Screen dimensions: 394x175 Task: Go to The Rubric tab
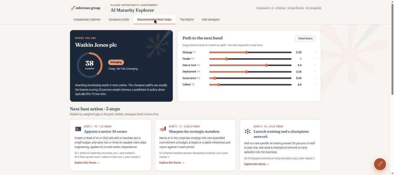(x=187, y=20)
